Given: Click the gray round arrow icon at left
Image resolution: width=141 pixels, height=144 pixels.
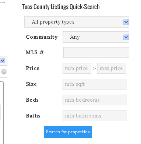Looking at the screenshot, I should 4,71.
